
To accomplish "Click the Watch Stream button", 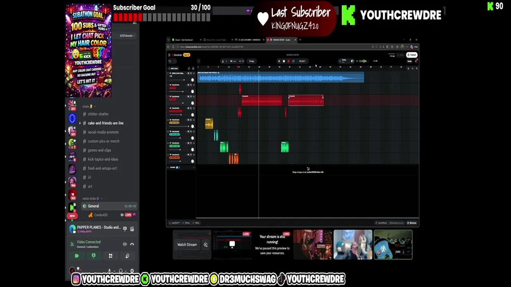I will pos(187,245).
